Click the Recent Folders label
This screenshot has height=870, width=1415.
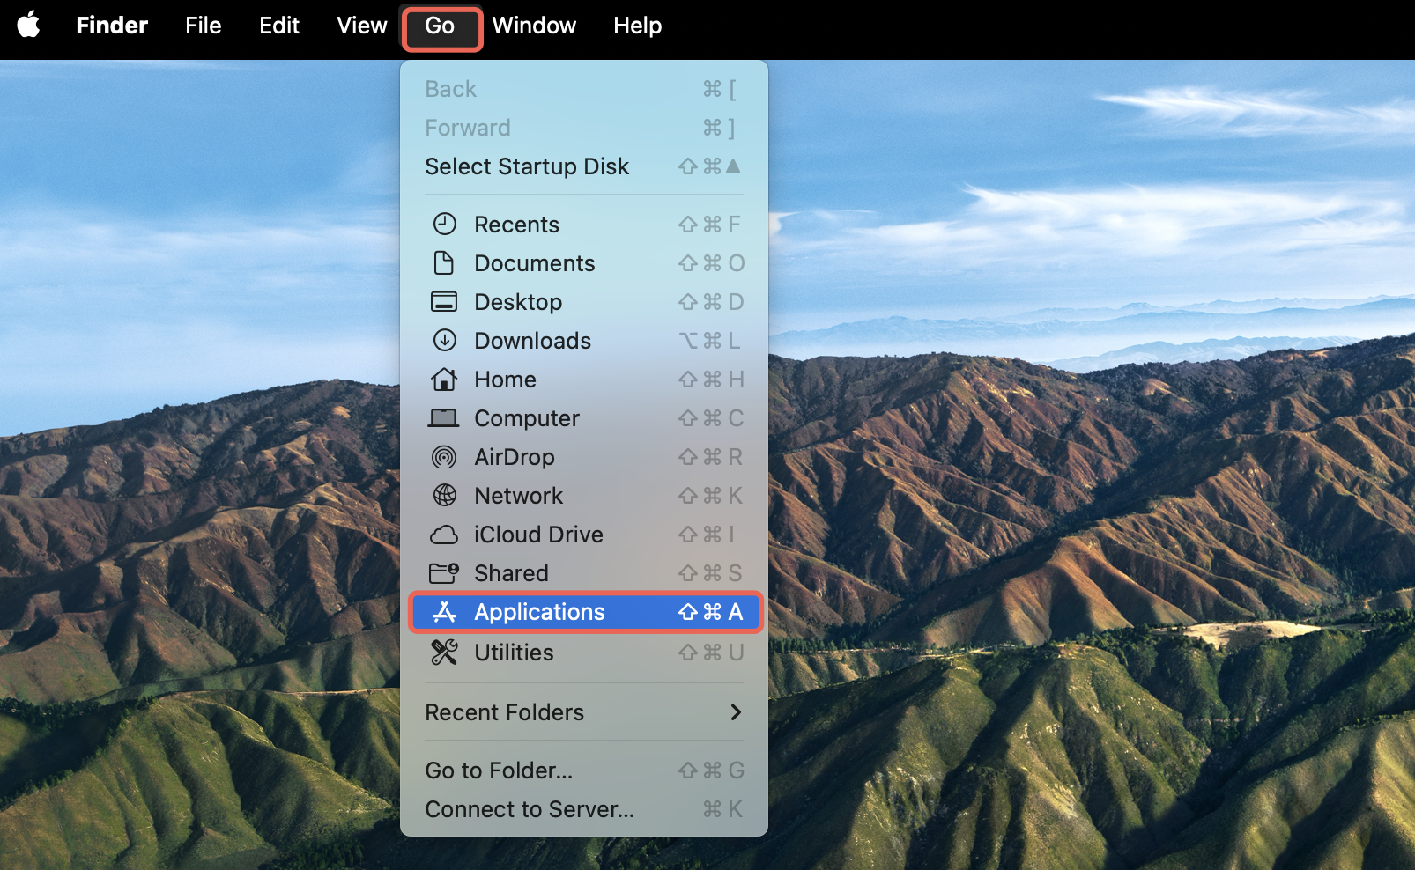(504, 712)
